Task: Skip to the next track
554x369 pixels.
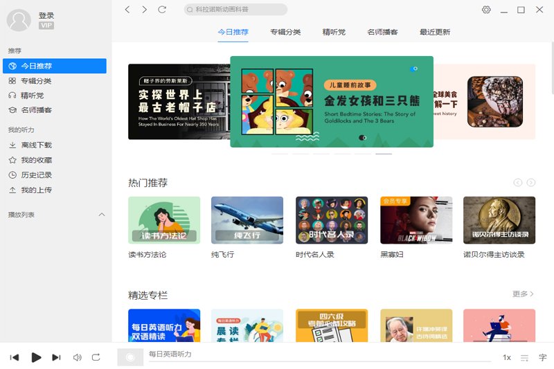Action: 56,357
